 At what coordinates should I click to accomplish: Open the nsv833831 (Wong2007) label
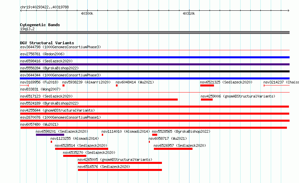(40, 89)
